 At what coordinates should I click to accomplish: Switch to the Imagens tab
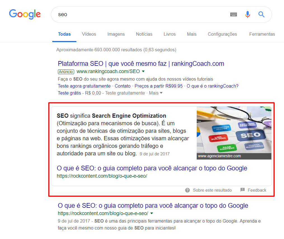pos(116,34)
